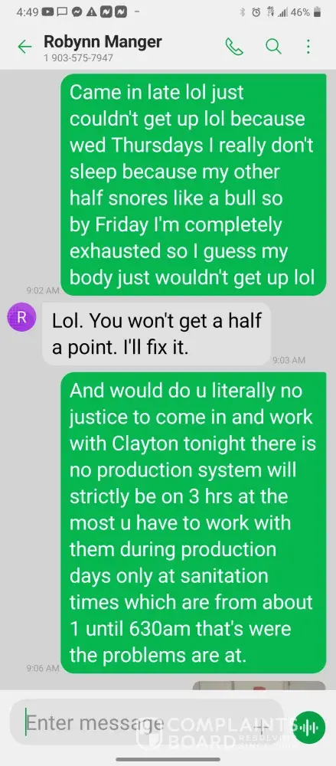The image size is (336, 766).
Task: Open the partially visible image attachment thumbnail
Action: (x=259, y=686)
